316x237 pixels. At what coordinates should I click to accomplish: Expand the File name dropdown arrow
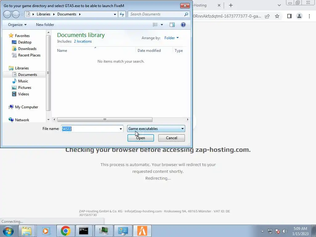(x=121, y=129)
